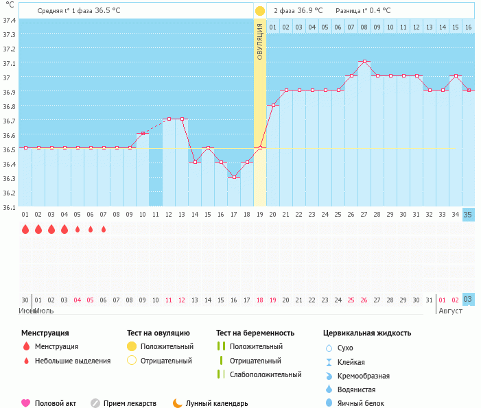Image resolution: width=481 pixels, height=408 pixels.
Task: Click the pink heart intercourse icon
Action: (x=26, y=403)
